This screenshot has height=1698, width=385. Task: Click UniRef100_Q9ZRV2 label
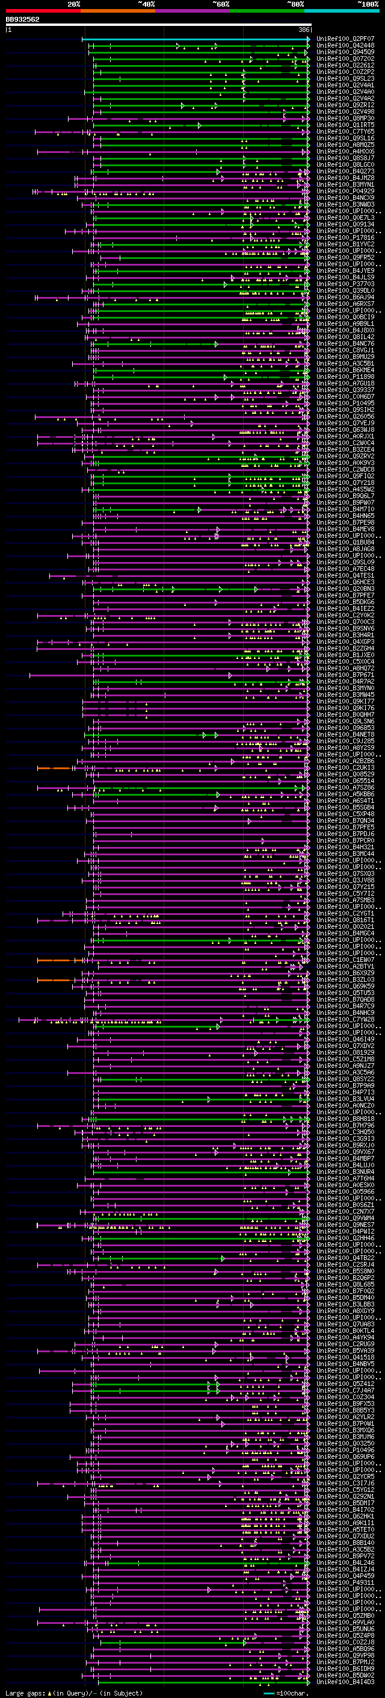coord(345,456)
